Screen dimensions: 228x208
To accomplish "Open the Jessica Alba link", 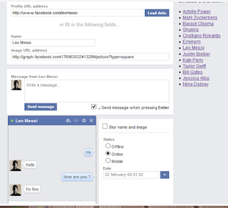I will coord(196,78).
